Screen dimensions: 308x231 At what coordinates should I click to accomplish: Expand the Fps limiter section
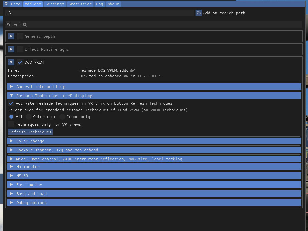(x=154, y=185)
